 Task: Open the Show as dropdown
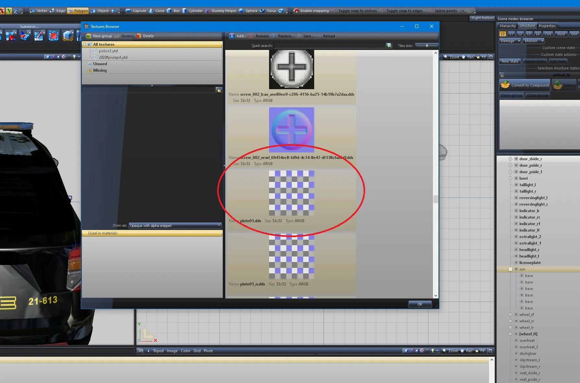click(175, 225)
